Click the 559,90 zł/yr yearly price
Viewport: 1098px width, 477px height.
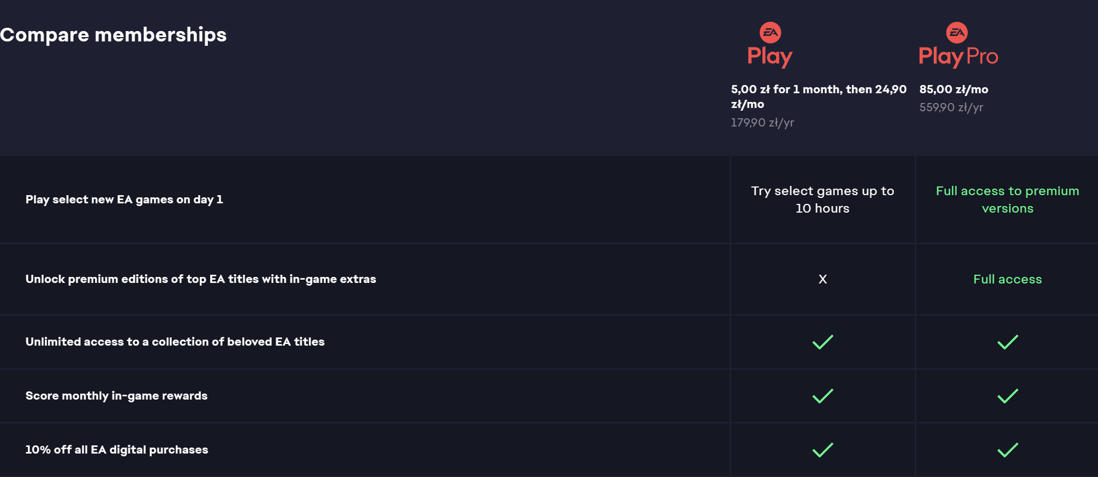[x=951, y=107]
